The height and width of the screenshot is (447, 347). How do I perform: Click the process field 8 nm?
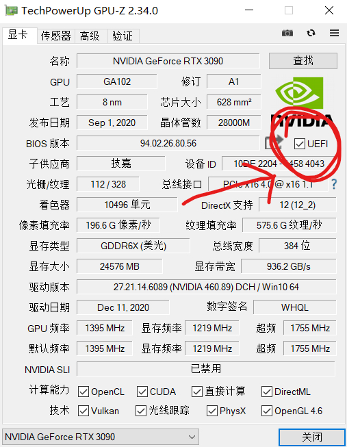coord(112,102)
